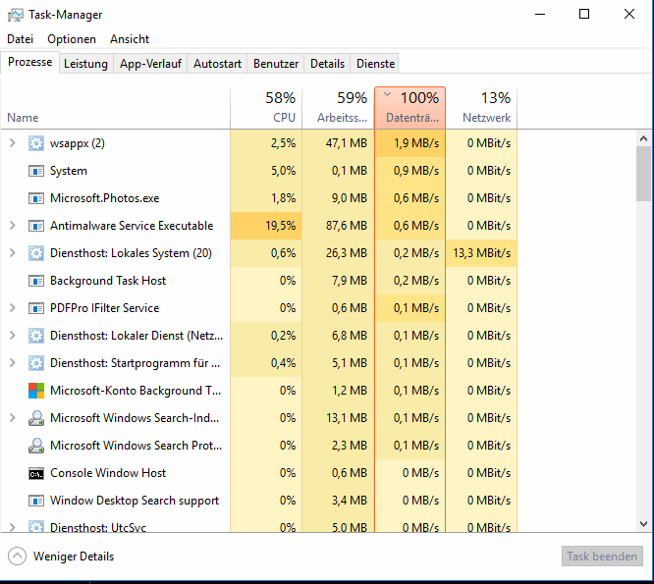
Task: Click the Diensthost: Lokaler Dienst gear icon
Action: (x=36, y=336)
